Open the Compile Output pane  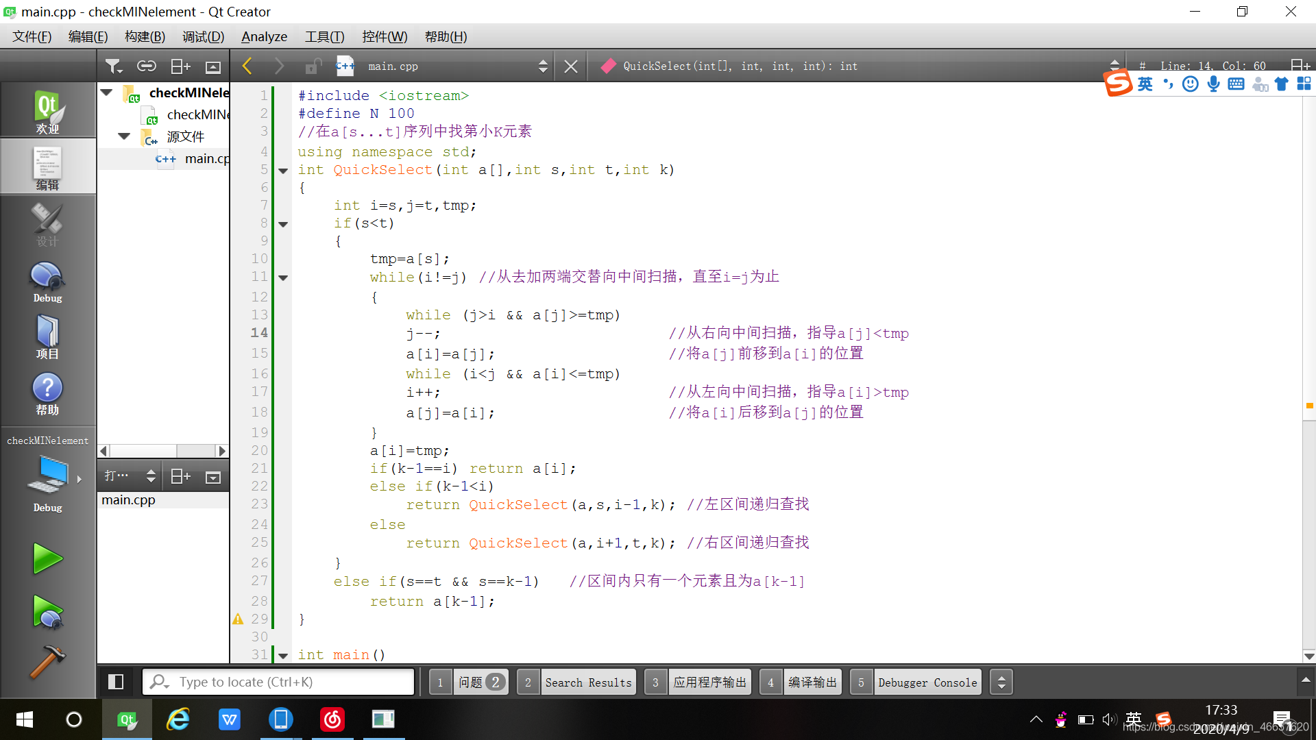pos(801,682)
